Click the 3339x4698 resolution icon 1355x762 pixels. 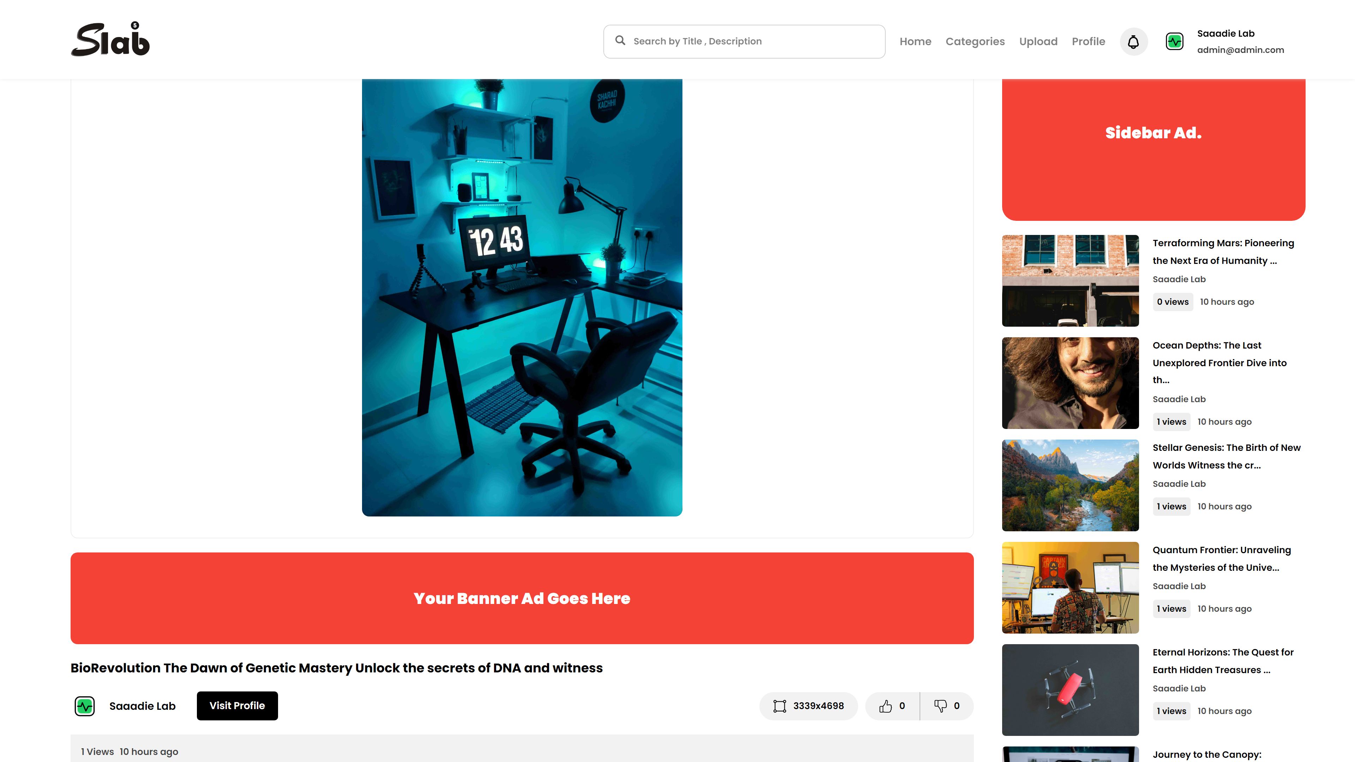tap(779, 706)
